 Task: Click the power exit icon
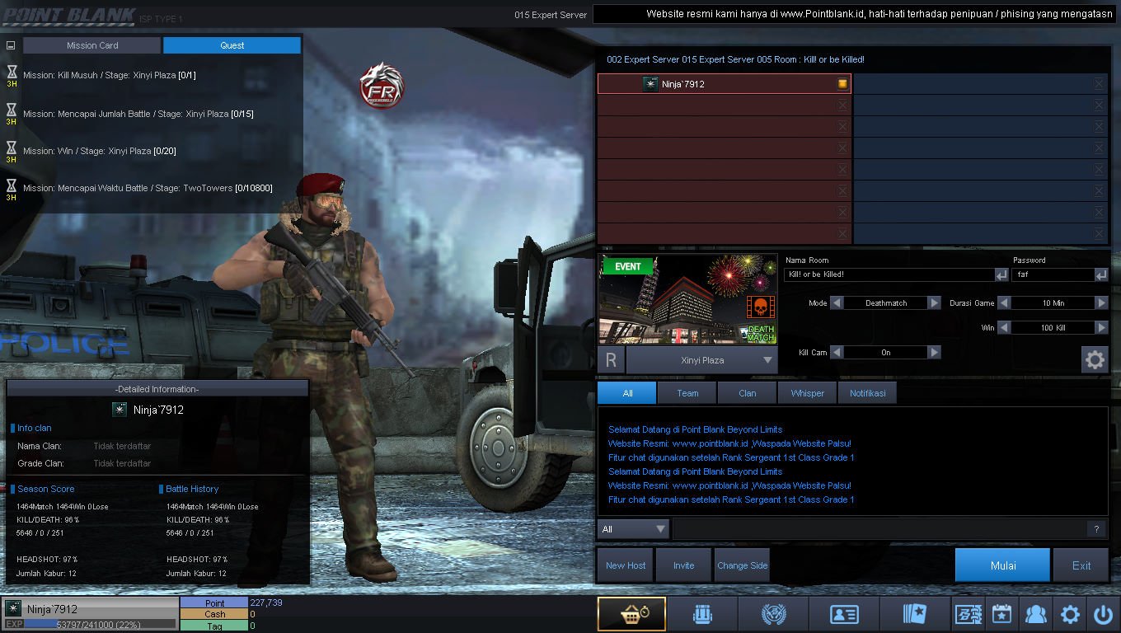pyautogui.click(x=1103, y=614)
